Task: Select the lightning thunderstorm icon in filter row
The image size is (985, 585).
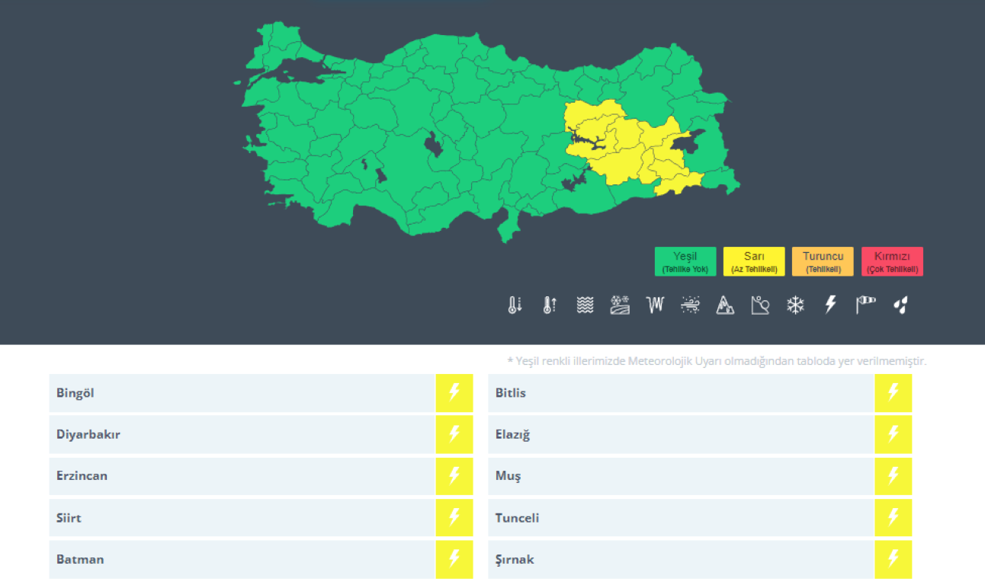Action: point(830,305)
